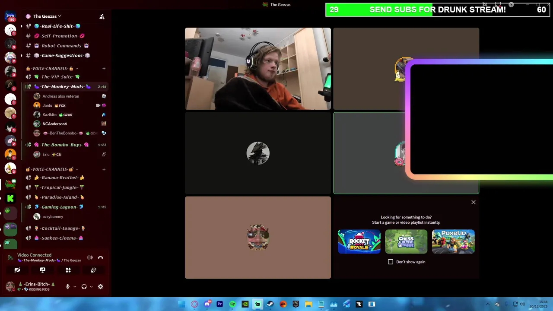This screenshot has width=553, height=311.
Task: Collapse the unlocked VOICE-CHANNELS category
Action: [52, 169]
